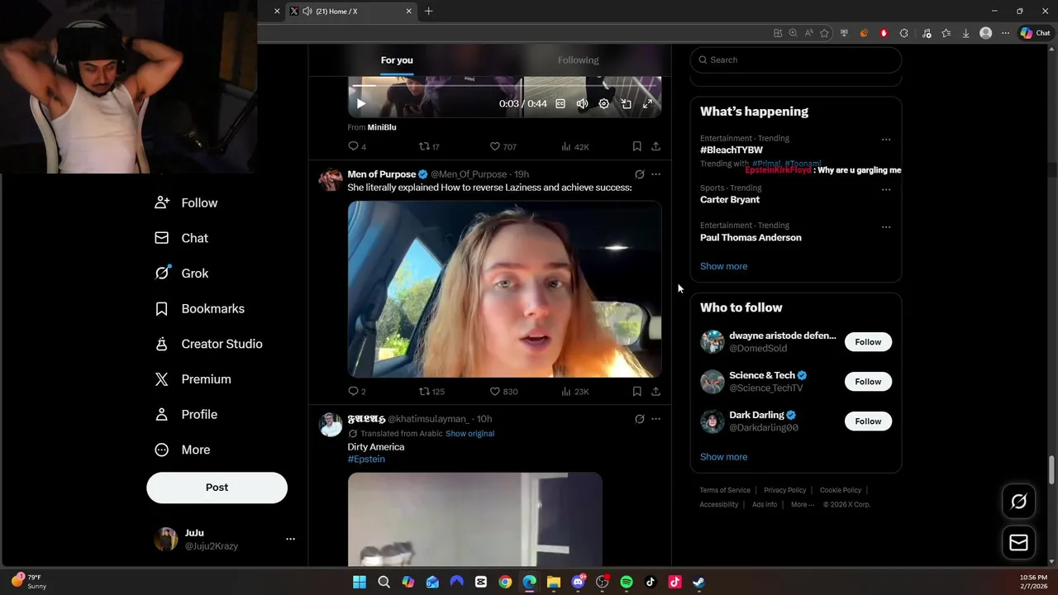Open Chat in the sidebar

click(x=181, y=238)
